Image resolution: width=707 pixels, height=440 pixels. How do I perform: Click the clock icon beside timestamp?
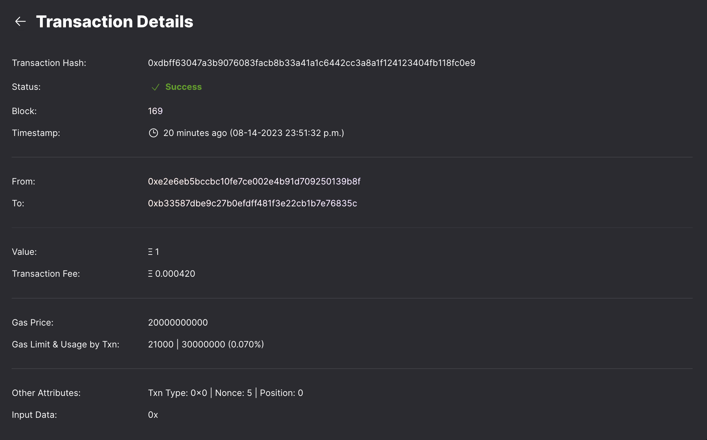154,133
